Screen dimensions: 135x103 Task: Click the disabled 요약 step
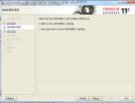coord(9,44)
